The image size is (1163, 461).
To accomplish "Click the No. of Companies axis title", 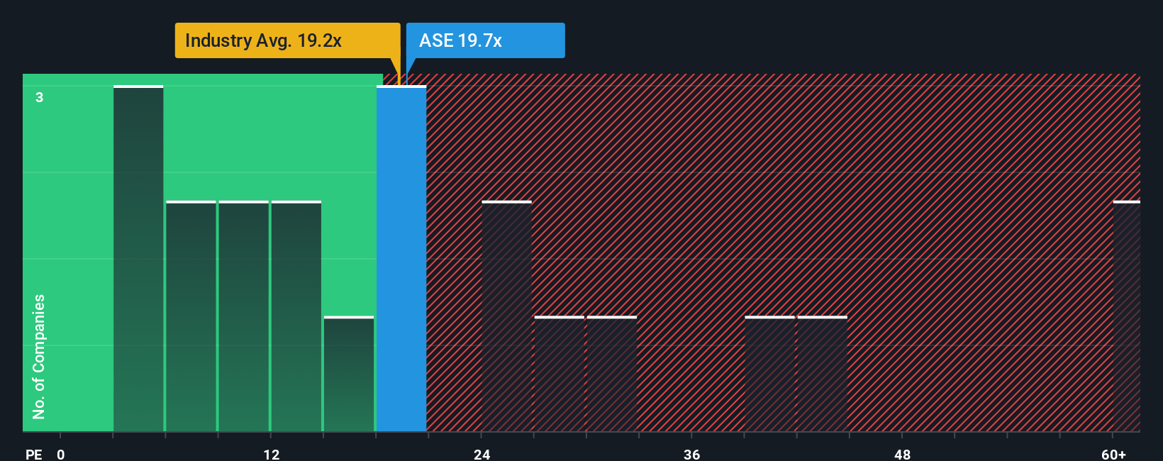I will click(39, 357).
